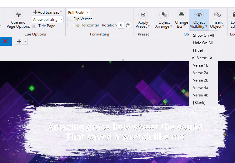This screenshot has width=235, height=163.
Task: Toggle visibility on Verse 1b
Action: pos(203,65)
